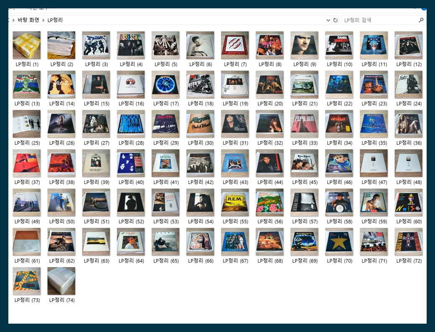The image size is (435, 332).
Task: Select motorcycle thumbnail LP정리 (65)
Action: click(x=165, y=242)
